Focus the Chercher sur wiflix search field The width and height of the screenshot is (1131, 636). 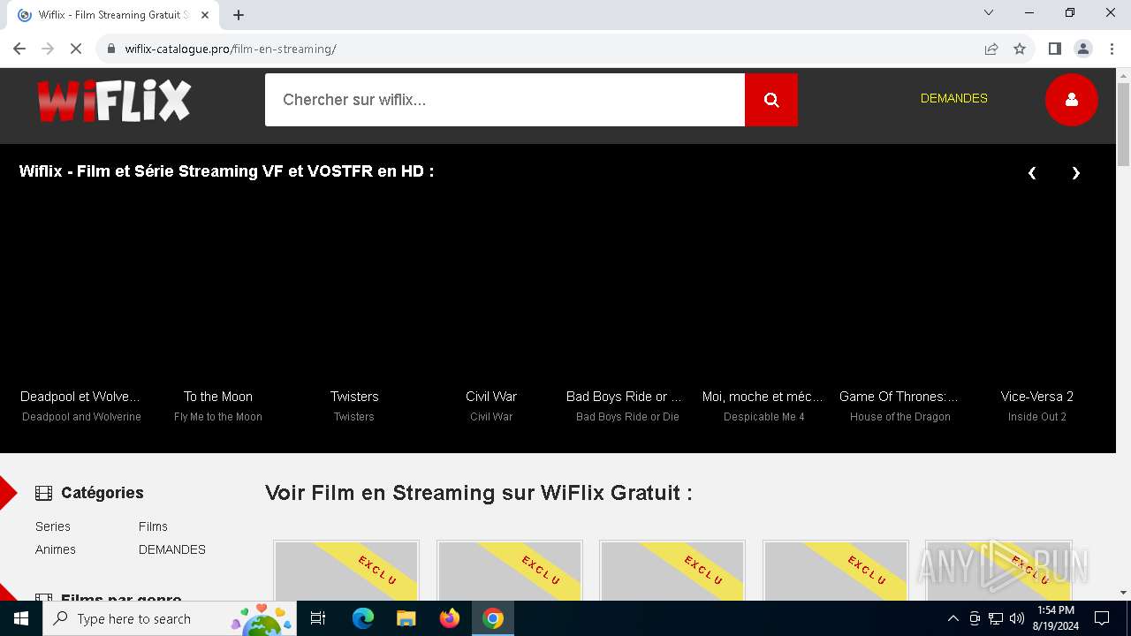click(x=505, y=100)
